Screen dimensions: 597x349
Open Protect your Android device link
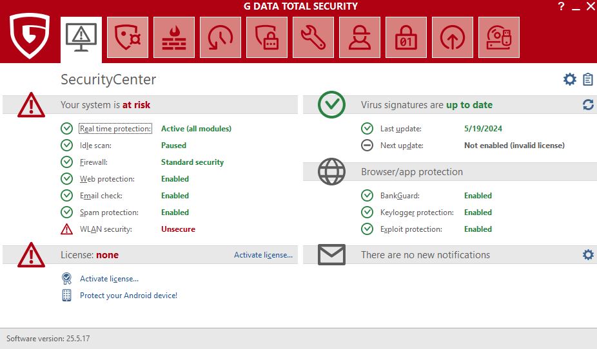point(129,296)
